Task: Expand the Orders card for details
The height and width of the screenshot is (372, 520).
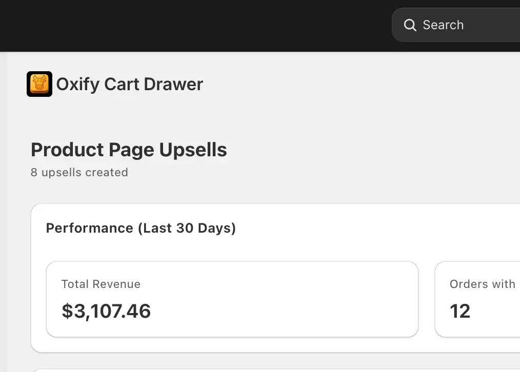Action: [482, 299]
